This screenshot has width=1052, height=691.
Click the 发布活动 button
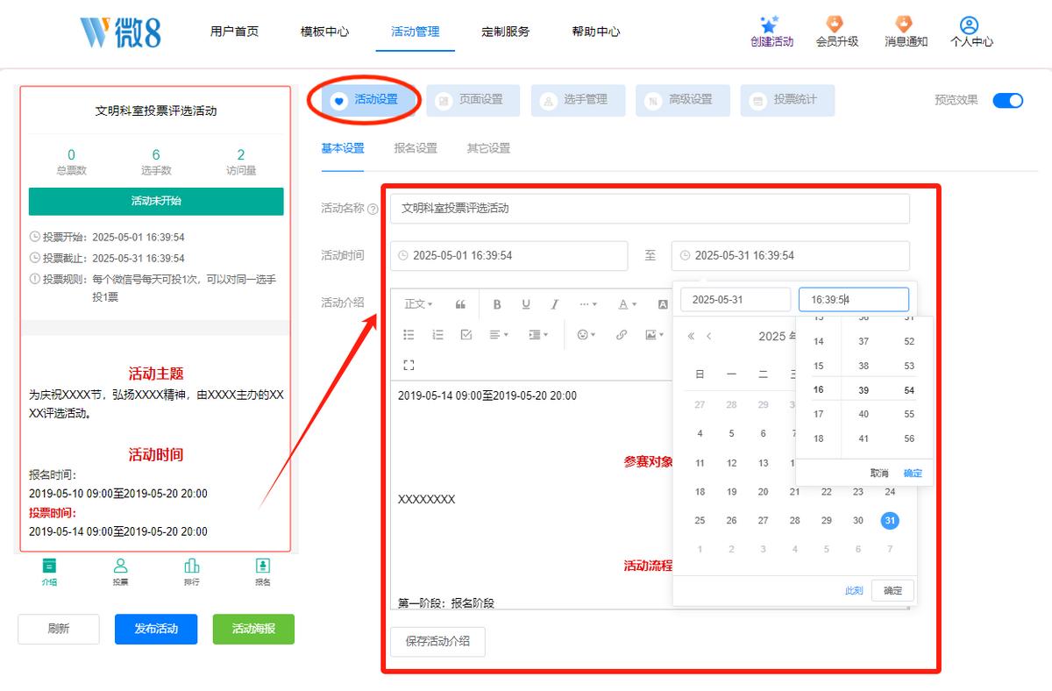[x=156, y=629]
